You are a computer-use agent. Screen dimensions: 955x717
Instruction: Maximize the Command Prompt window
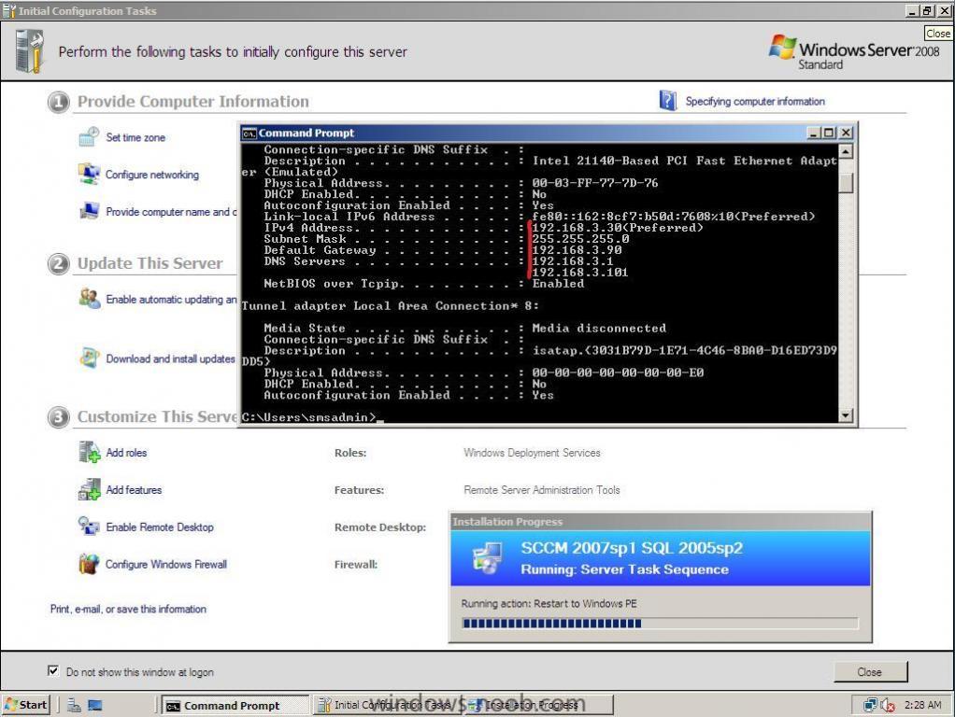point(829,133)
